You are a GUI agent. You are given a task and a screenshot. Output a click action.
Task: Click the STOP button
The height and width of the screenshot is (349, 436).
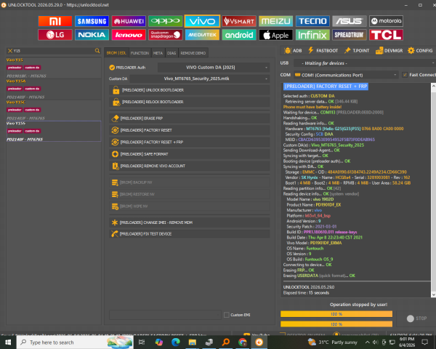416,318
